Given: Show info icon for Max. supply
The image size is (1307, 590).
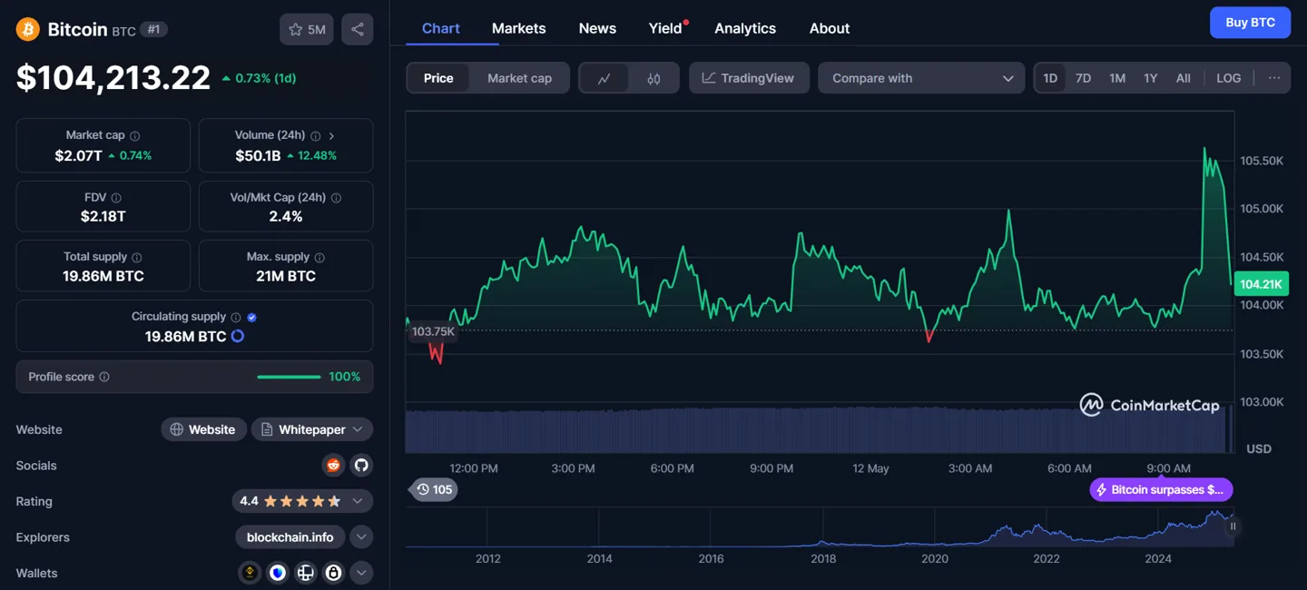Looking at the screenshot, I should click(x=319, y=257).
